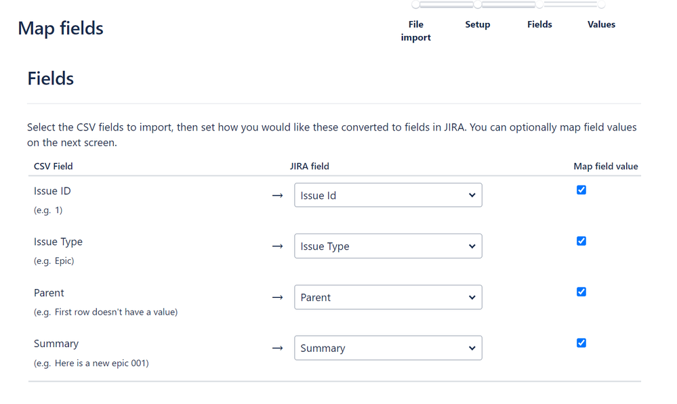
Task: Uncheck Map field value for Issue ID
Action: click(x=581, y=190)
